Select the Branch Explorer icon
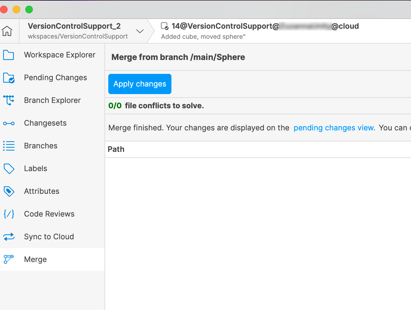 pyautogui.click(x=9, y=100)
